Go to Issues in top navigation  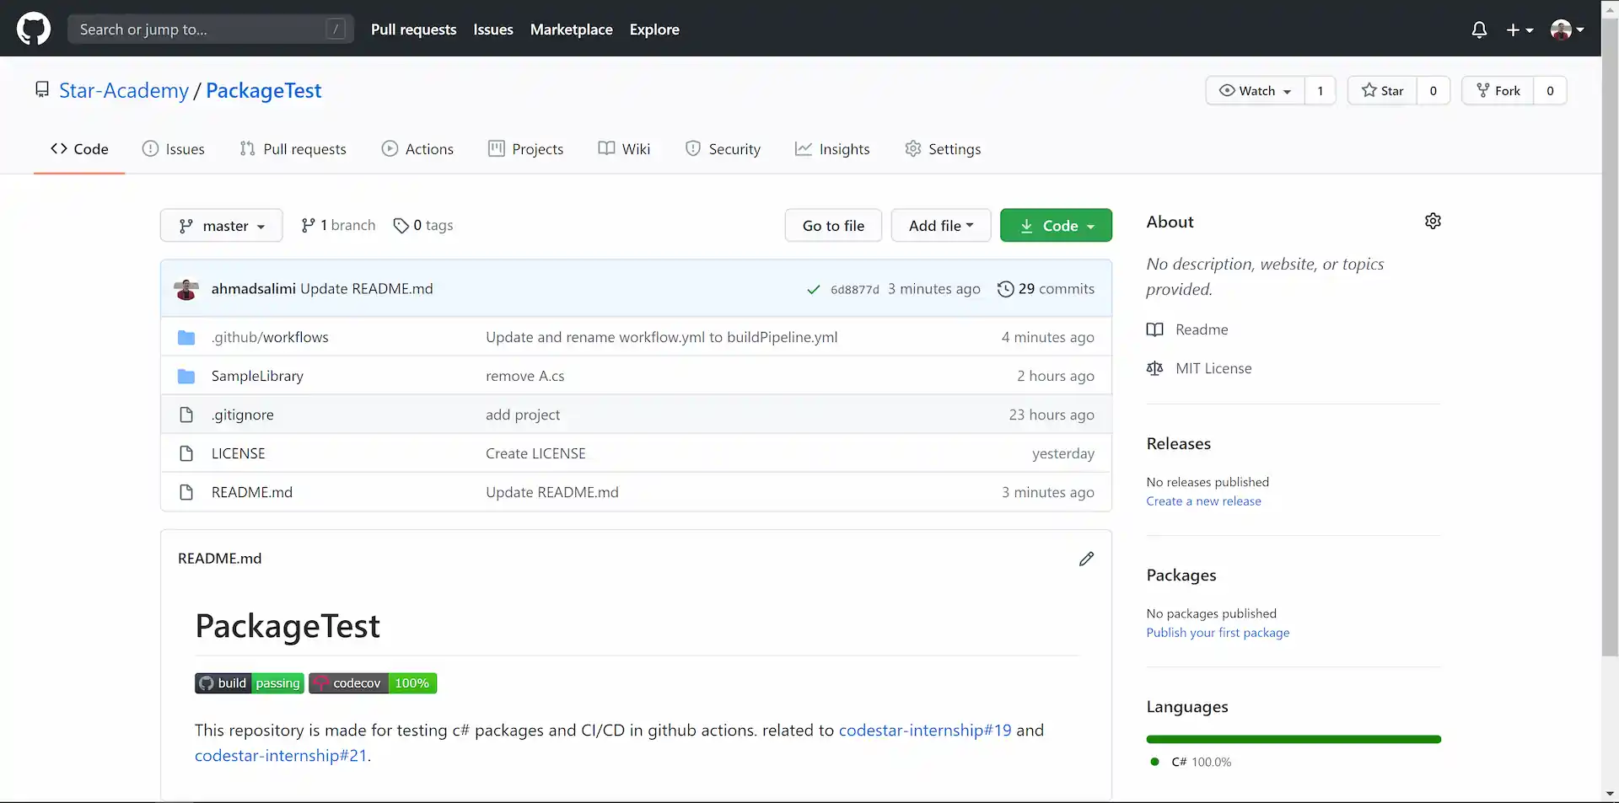tap(493, 29)
